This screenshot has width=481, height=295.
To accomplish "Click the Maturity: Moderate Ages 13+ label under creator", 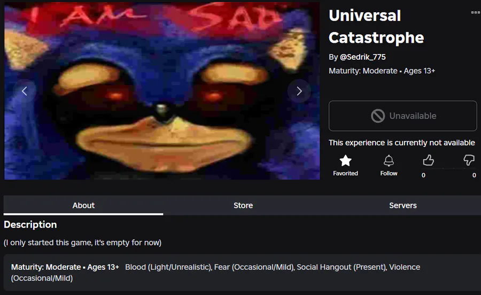I will pos(382,71).
